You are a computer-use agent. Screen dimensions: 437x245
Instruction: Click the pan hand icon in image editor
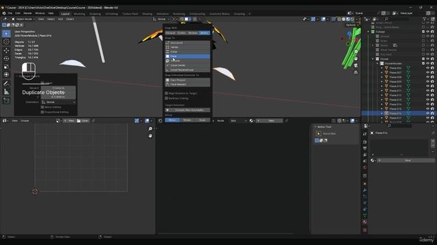(x=150, y=135)
